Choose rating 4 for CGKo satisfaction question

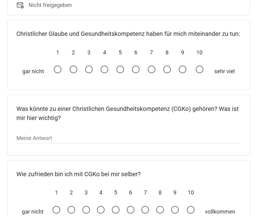click(101, 210)
